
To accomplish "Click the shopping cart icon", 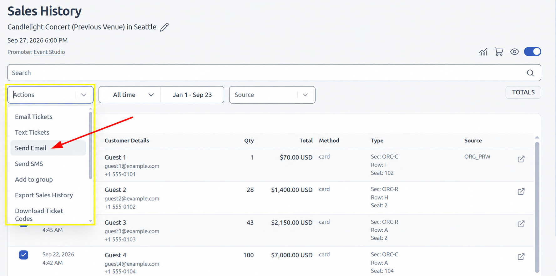I will click(x=499, y=52).
